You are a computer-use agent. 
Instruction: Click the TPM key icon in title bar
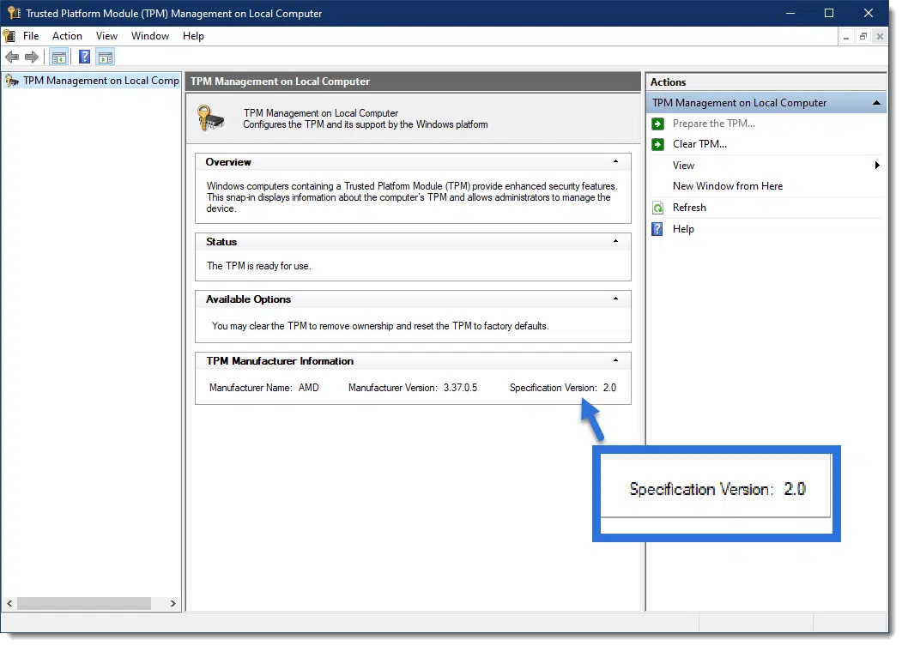click(x=14, y=13)
